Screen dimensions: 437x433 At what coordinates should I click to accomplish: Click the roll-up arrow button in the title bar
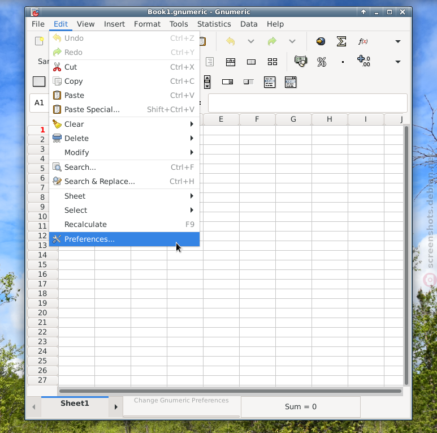363,12
